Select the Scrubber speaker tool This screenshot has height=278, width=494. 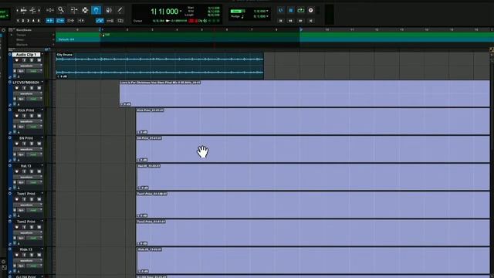point(109,10)
